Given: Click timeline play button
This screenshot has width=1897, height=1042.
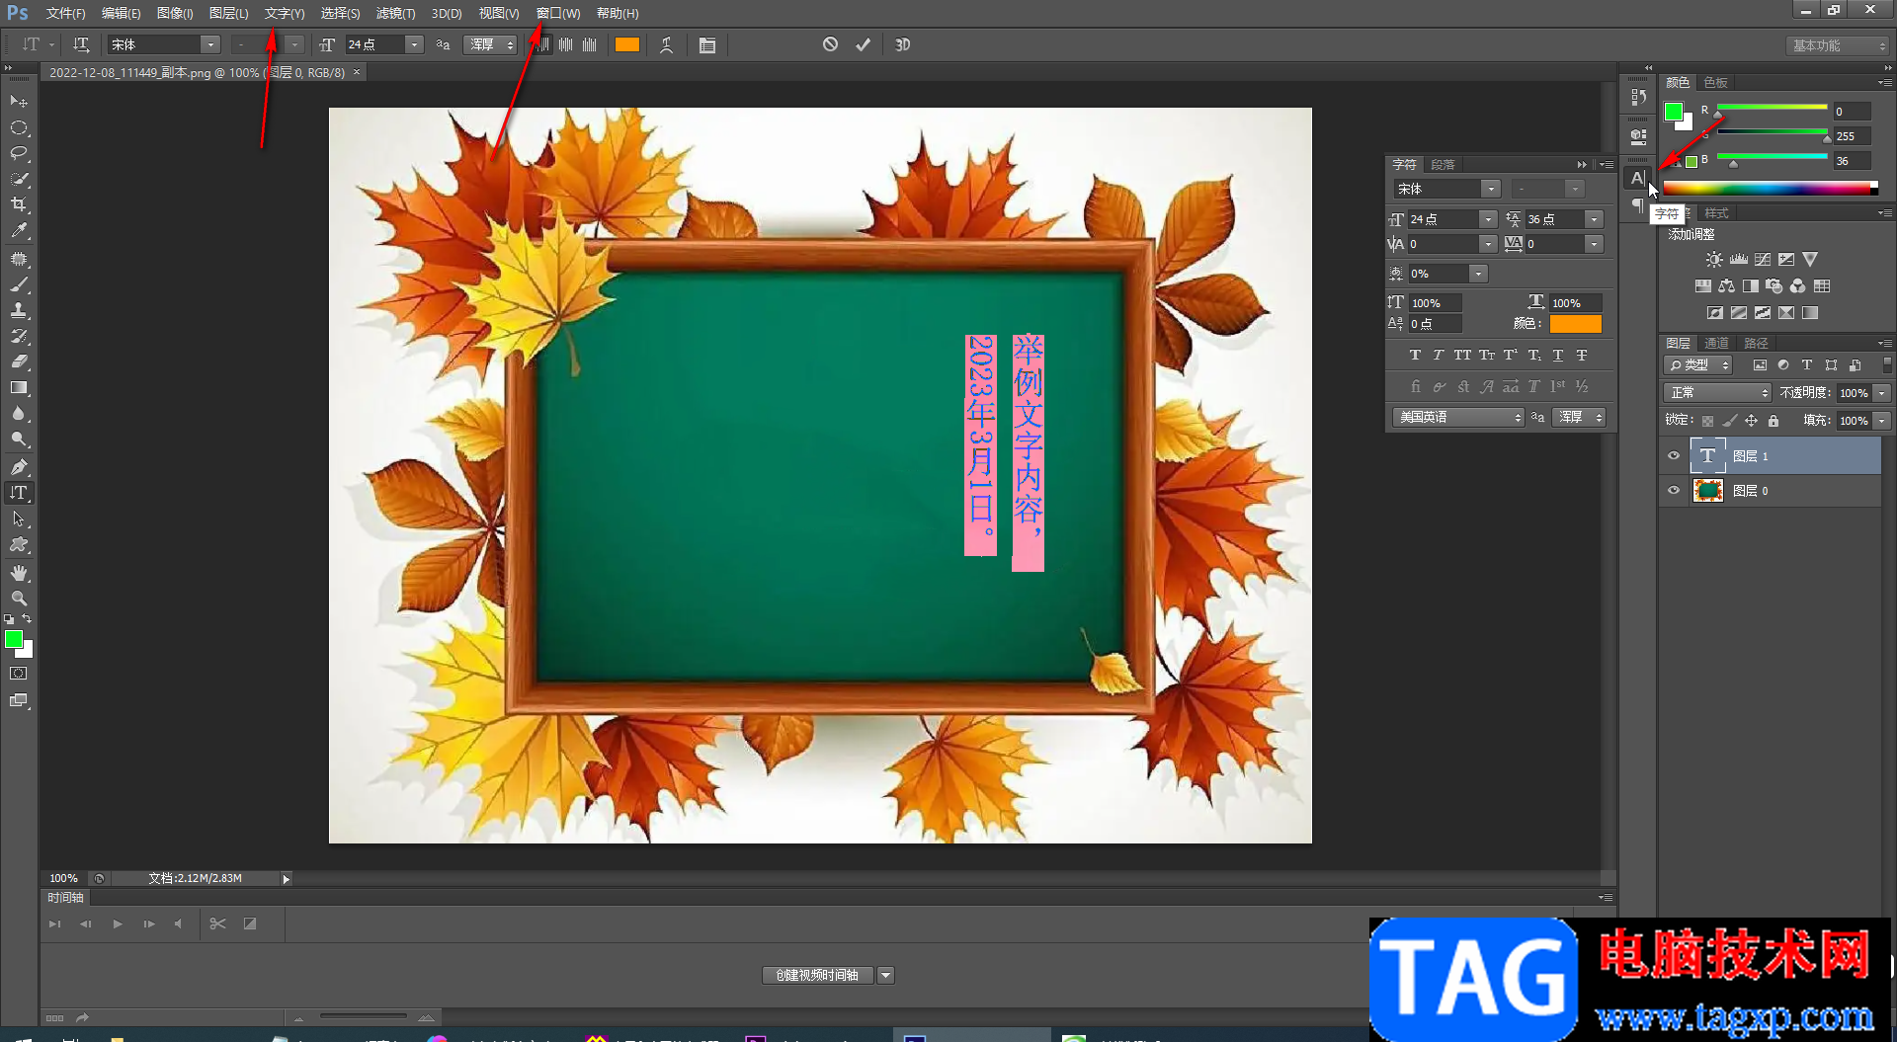Looking at the screenshot, I should (x=118, y=923).
